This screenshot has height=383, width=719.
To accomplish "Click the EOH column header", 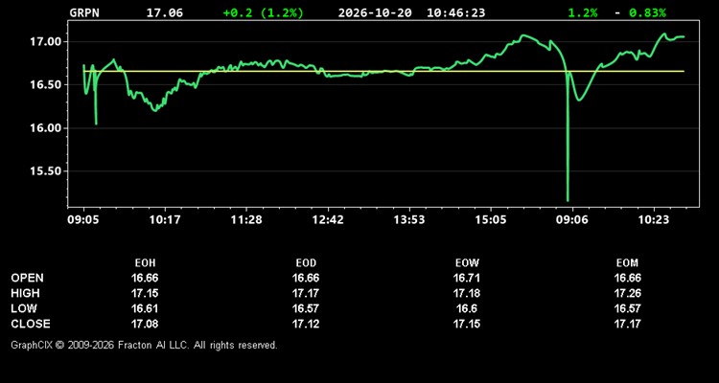I will pos(145,263).
